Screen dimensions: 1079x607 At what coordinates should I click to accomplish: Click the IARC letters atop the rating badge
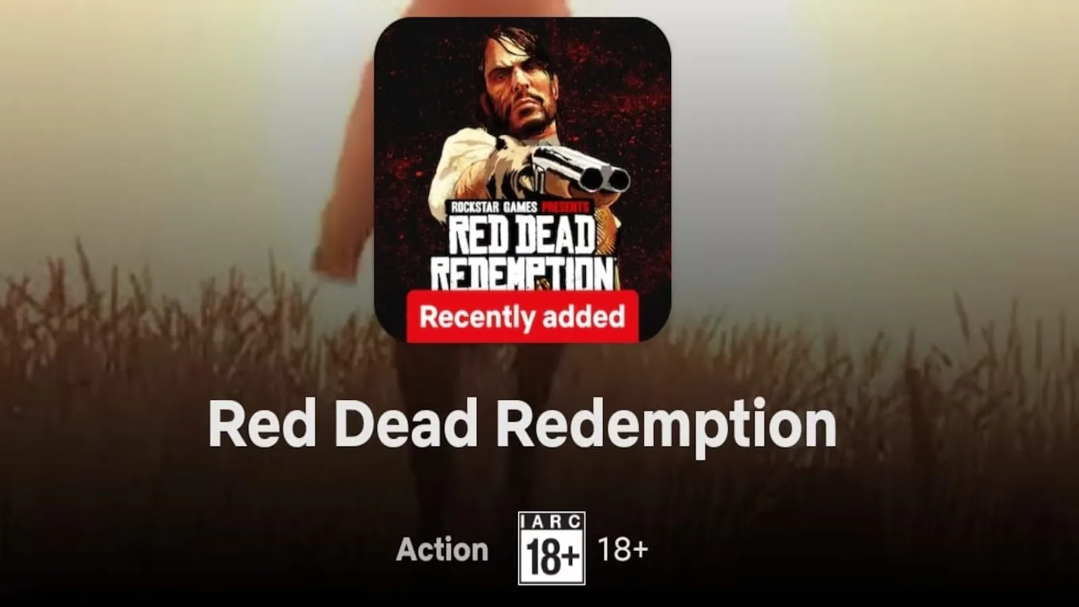[x=552, y=521]
